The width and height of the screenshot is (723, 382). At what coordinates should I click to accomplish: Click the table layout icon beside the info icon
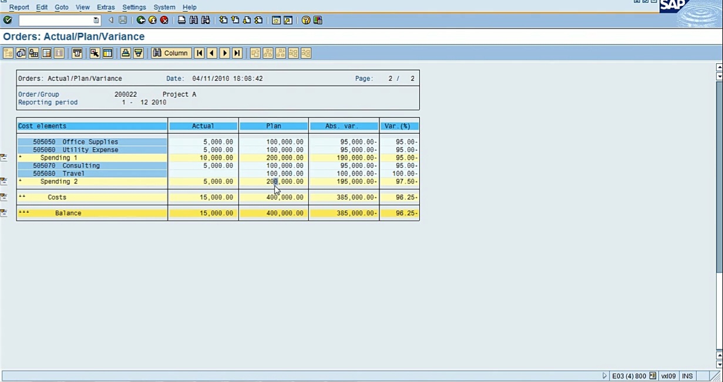pos(47,53)
